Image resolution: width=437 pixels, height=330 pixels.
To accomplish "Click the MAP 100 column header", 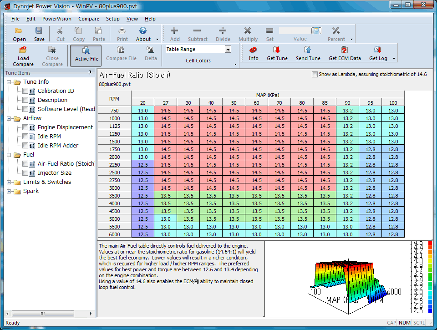I will click(x=393, y=102).
